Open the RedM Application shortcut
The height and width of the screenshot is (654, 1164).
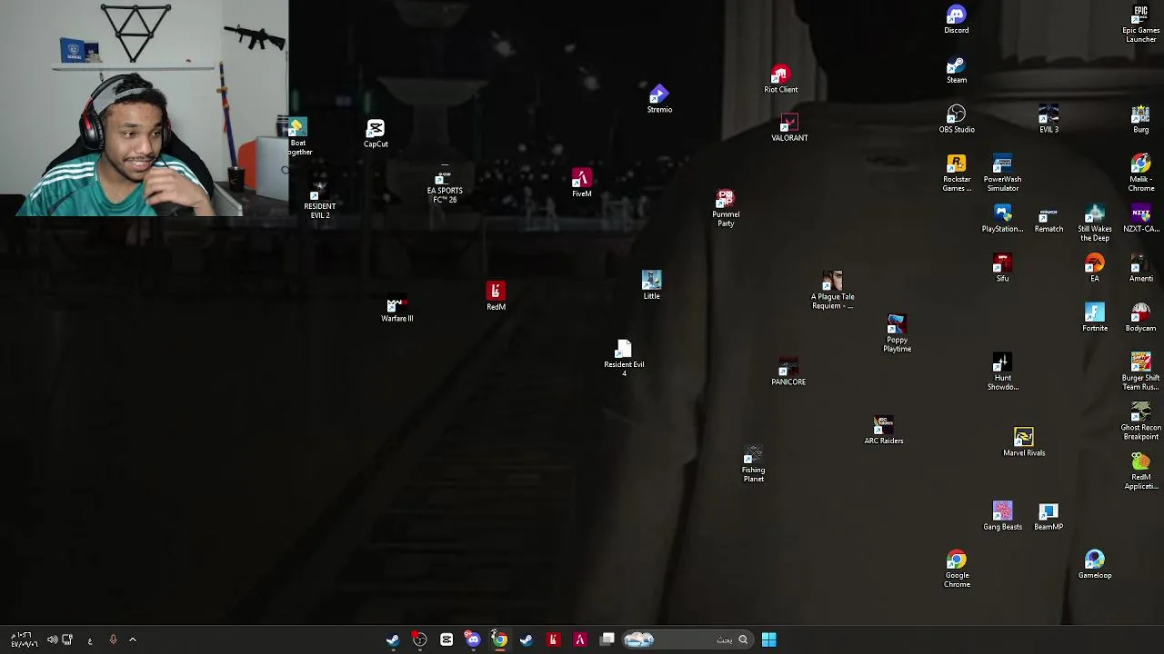pos(1140,471)
